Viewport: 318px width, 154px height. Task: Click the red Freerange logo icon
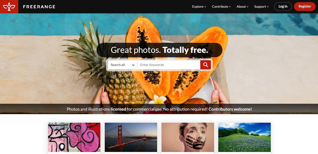[x=9, y=7]
